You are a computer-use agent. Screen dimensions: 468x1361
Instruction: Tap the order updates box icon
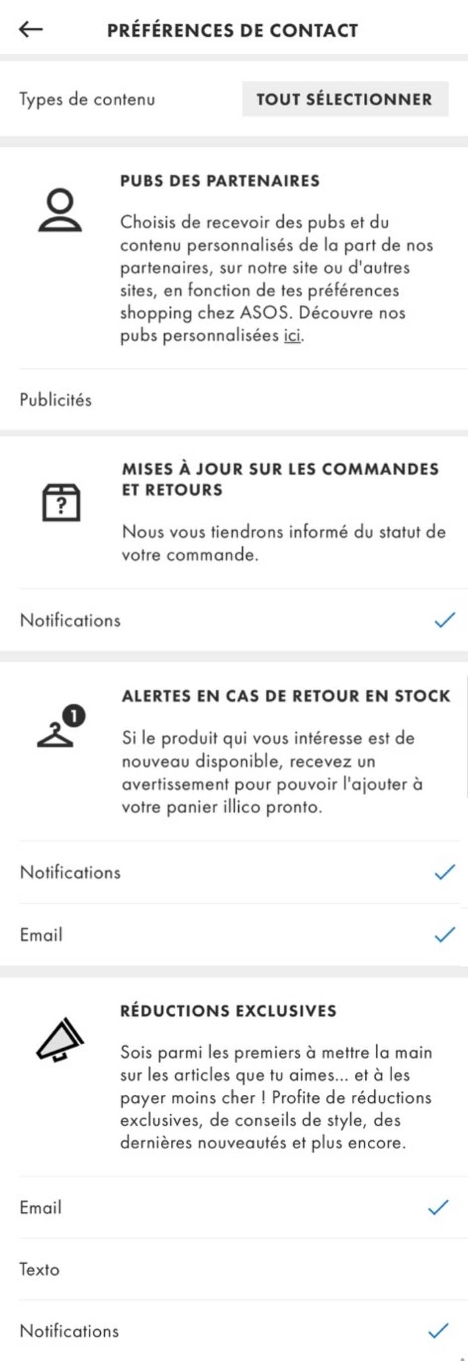pyautogui.click(x=61, y=502)
